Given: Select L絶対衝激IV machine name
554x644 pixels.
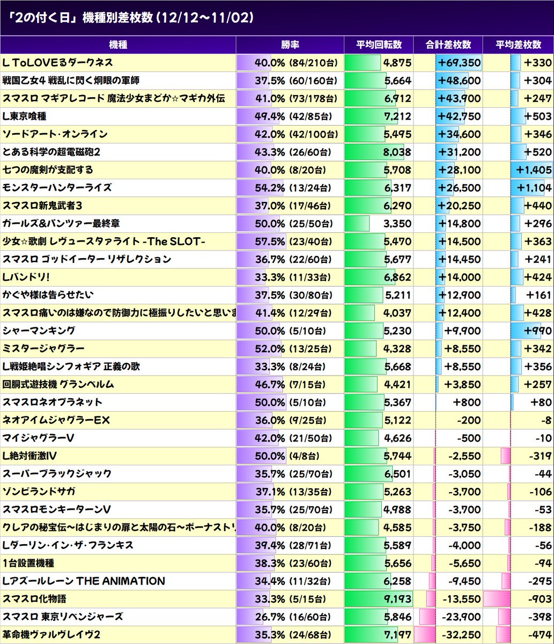Looking at the screenshot, I should click(x=29, y=456).
